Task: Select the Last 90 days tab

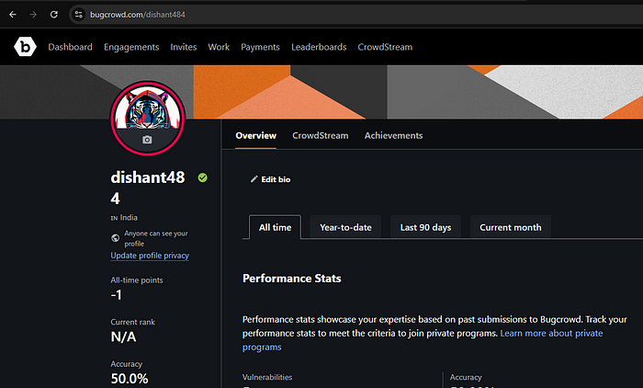Action: pyautogui.click(x=425, y=227)
